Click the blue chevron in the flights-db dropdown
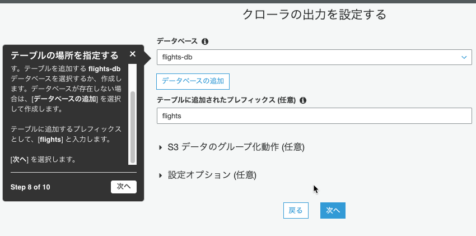 pyautogui.click(x=464, y=57)
